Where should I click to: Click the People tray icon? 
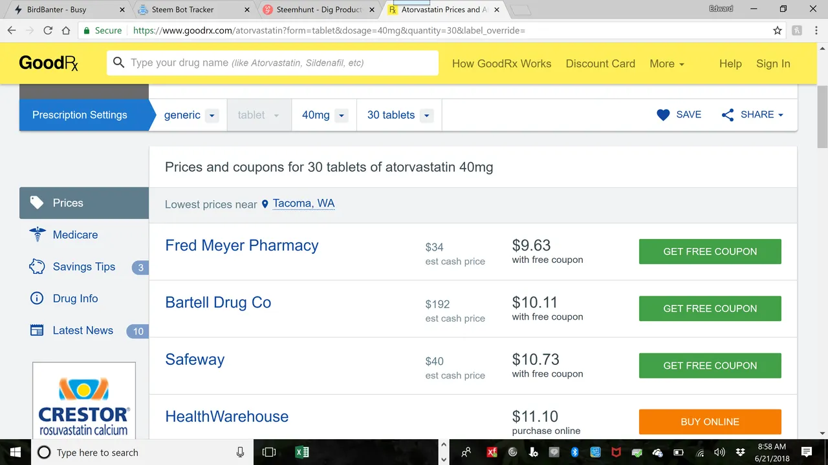466,452
